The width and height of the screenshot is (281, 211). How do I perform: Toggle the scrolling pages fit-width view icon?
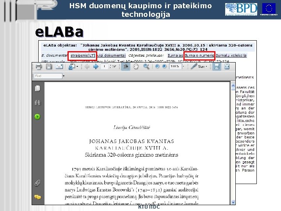coord(217,66)
